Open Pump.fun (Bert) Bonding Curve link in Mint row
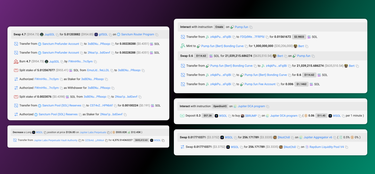The height and width of the screenshot is (174, 375). [222, 46]
